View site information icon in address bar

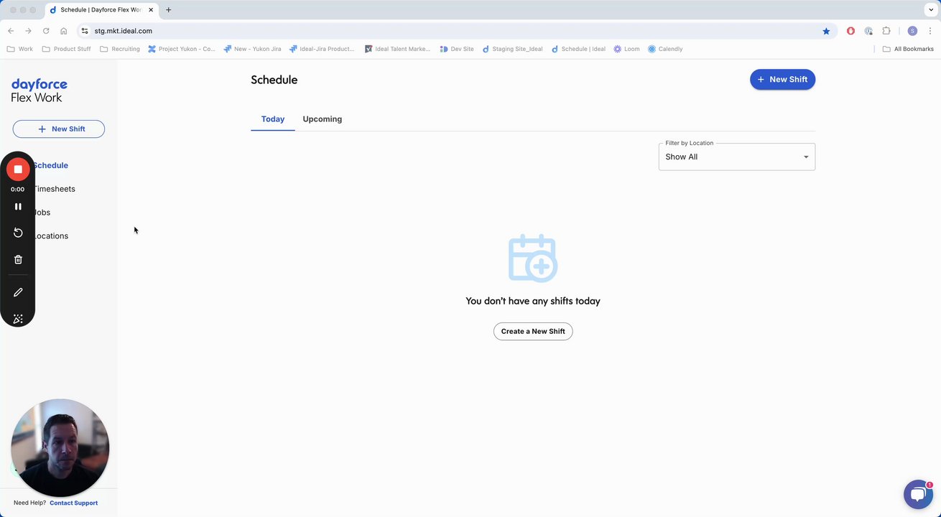click(85, 31)
